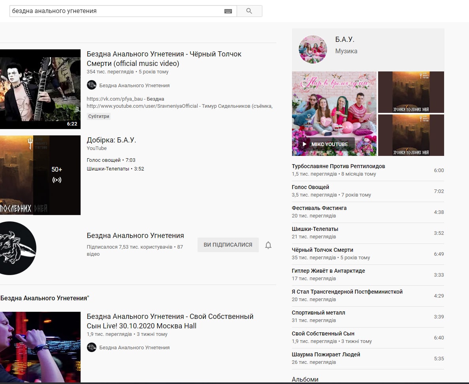Viewport: 469px width, 384px height.
Task: Click the YouTube label under Добірка title
Action: click(x=97, y=148)
